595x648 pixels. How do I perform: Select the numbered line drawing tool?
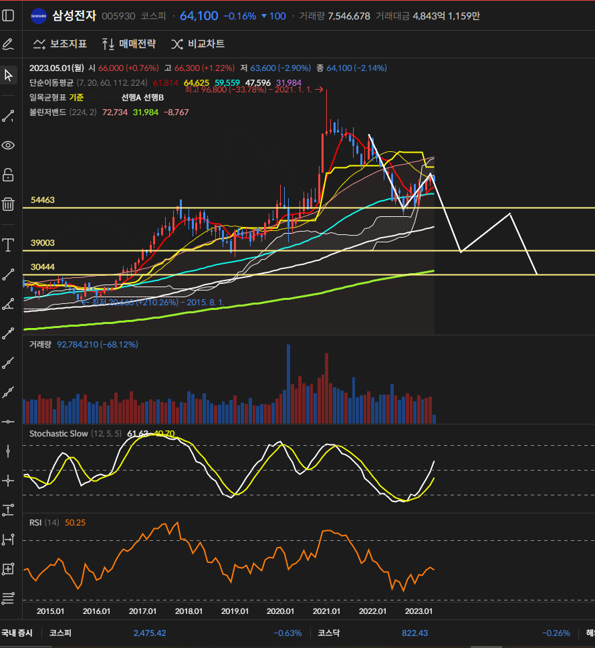click(8, 116)
